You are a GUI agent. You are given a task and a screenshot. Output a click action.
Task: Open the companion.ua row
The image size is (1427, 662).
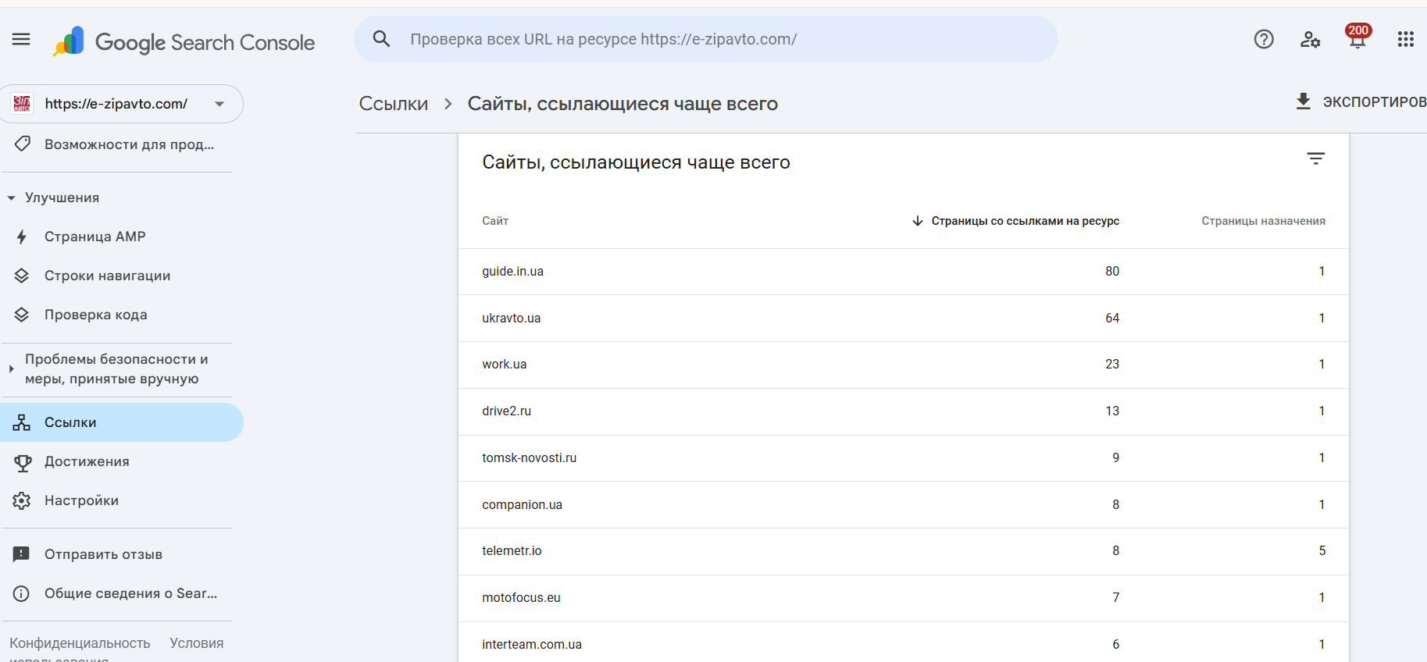pyautogui.click(x=903, y=505)
